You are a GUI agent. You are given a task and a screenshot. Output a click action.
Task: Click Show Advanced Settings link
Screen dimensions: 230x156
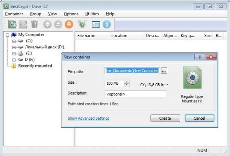(88, 118)
